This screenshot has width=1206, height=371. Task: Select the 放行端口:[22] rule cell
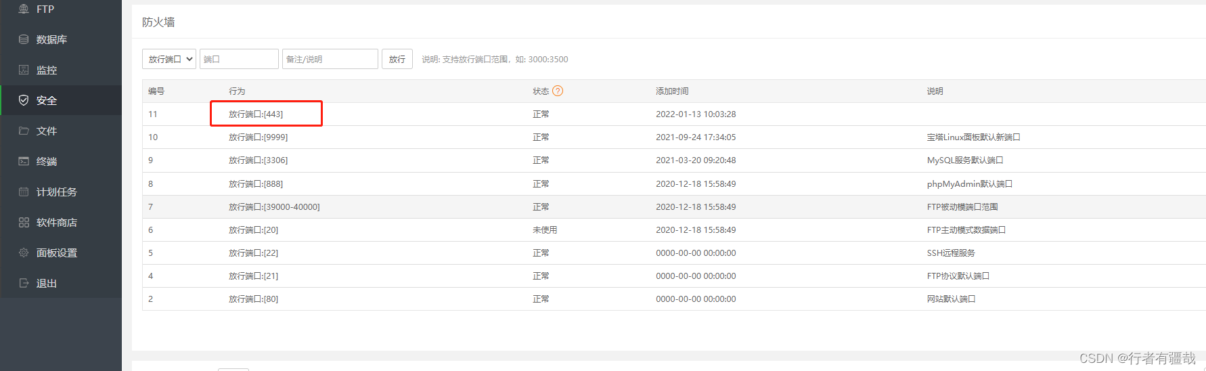pyautogui.click(x=253, y=253)
